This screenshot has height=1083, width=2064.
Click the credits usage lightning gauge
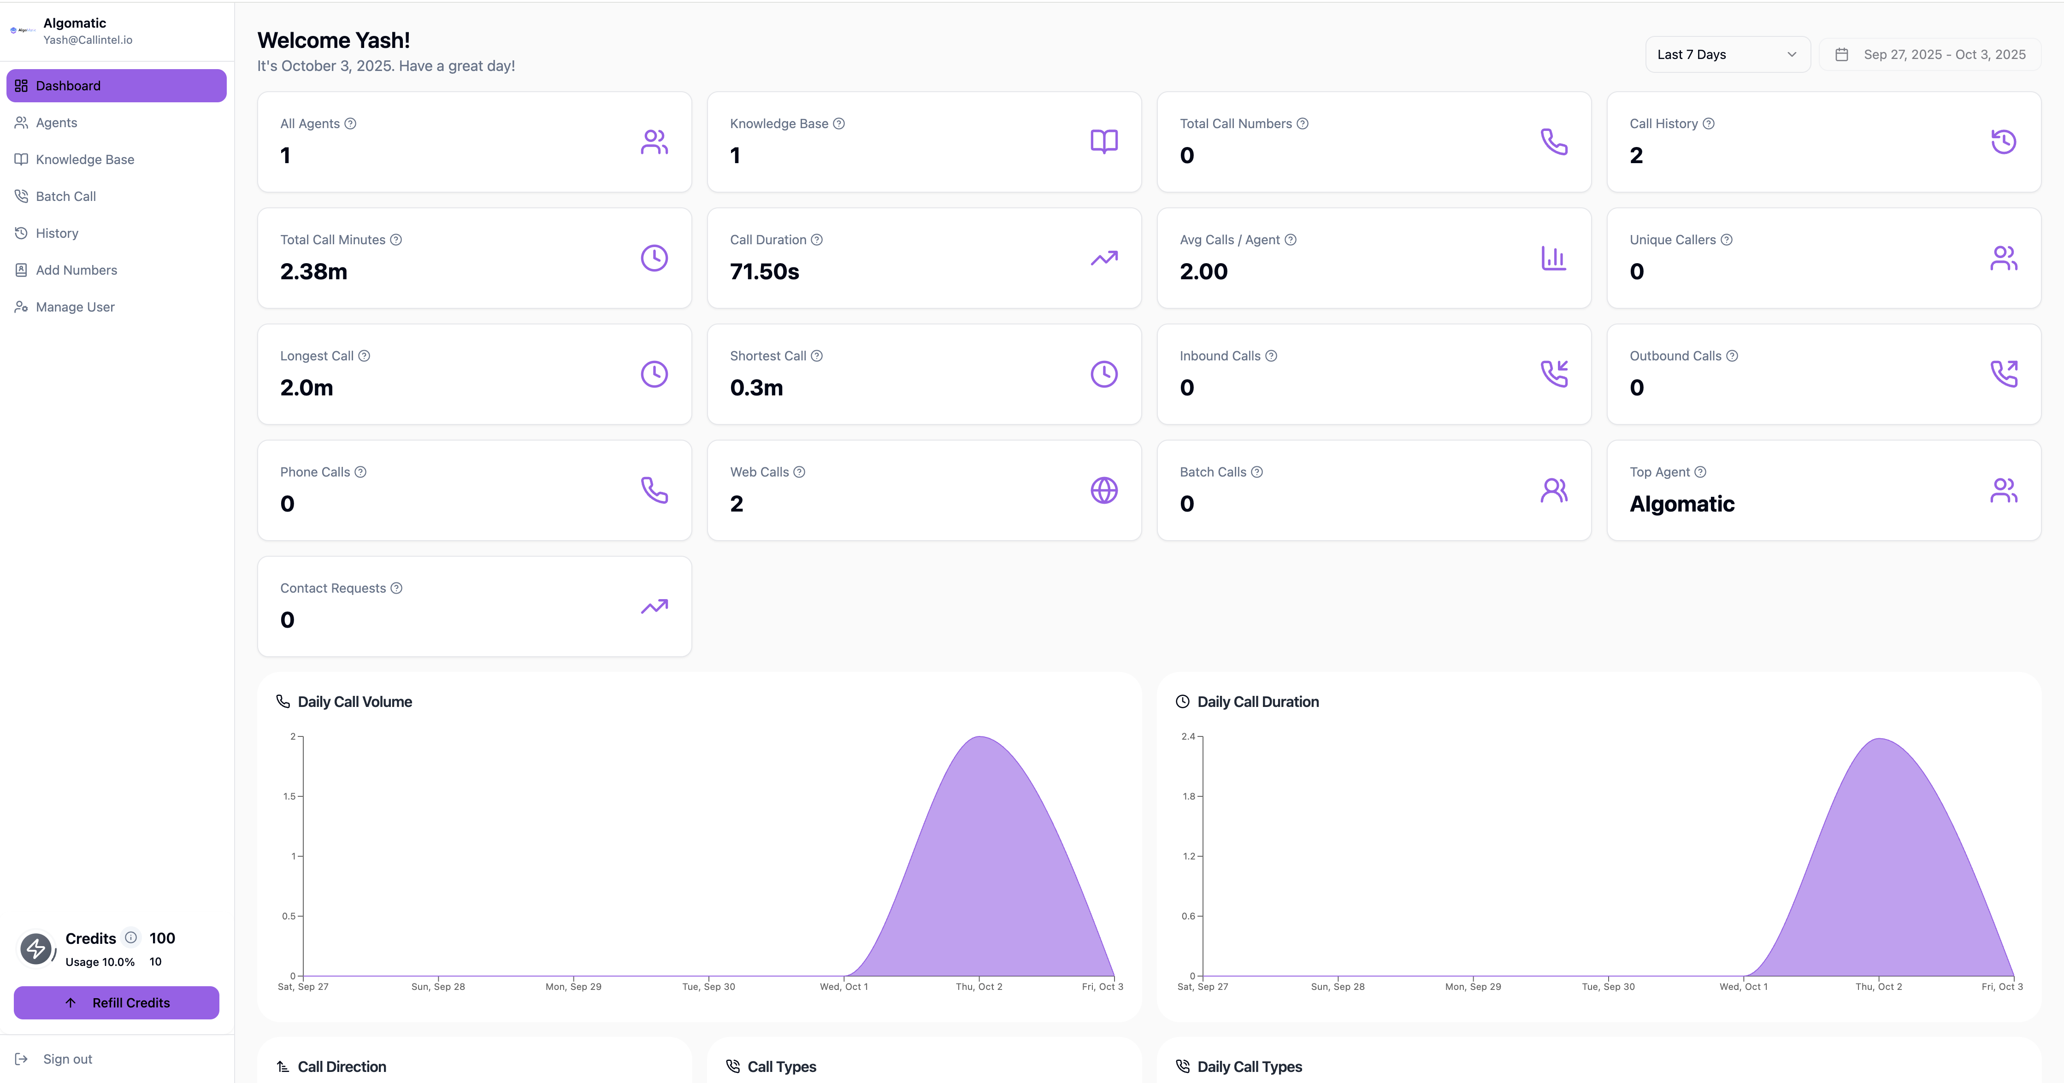(36, 949)
